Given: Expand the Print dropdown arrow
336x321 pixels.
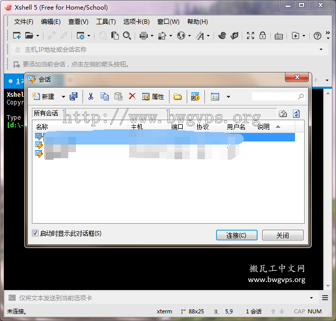Looking at the screenshot, I should 152,35.
